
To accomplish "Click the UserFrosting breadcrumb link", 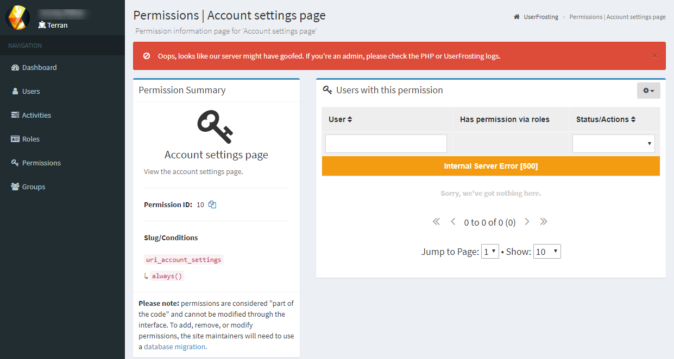I will tap(540, 17).
